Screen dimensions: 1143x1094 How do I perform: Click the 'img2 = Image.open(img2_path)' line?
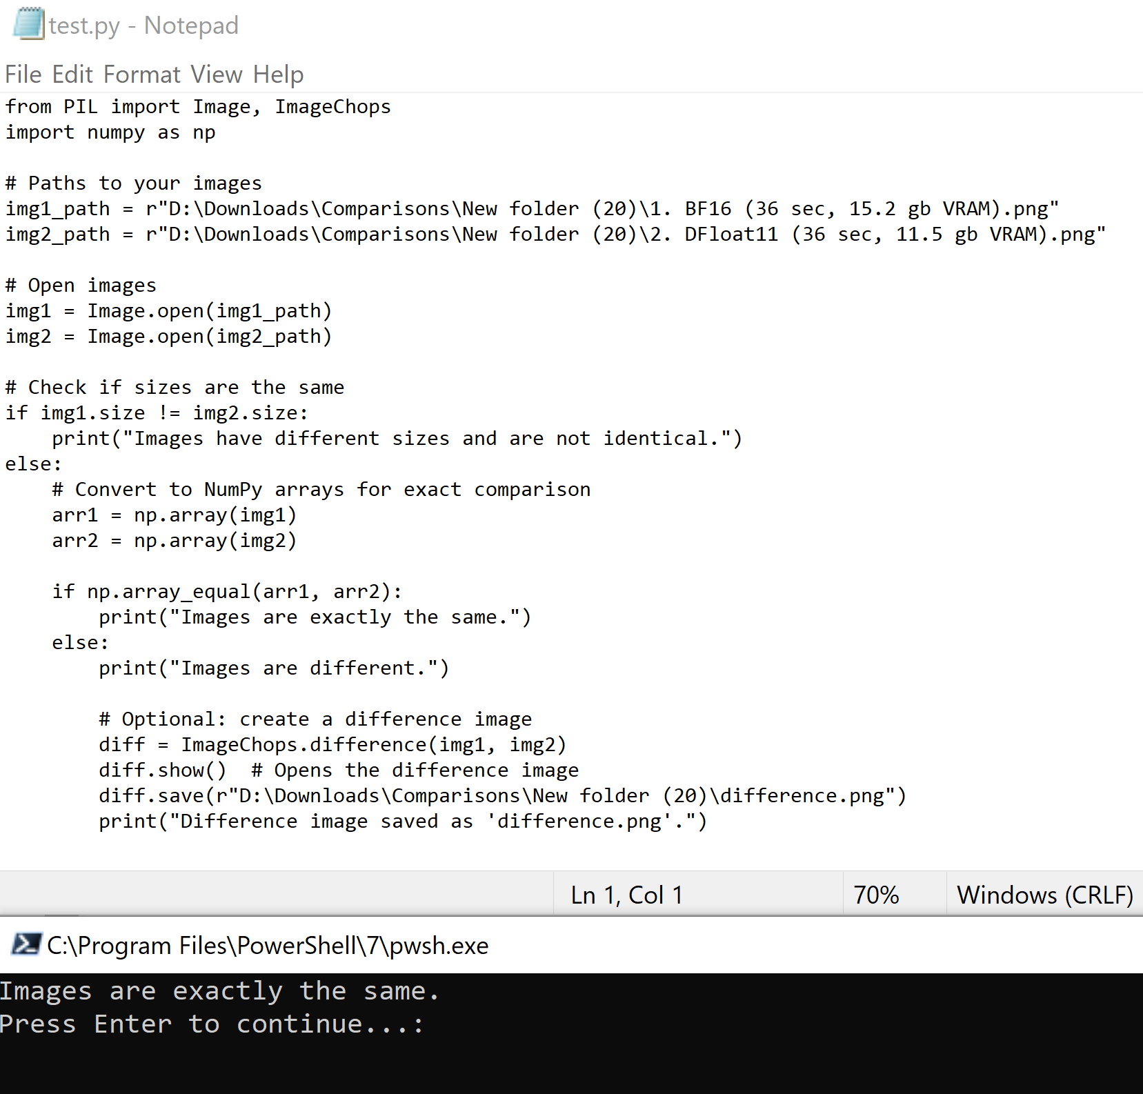169,337
